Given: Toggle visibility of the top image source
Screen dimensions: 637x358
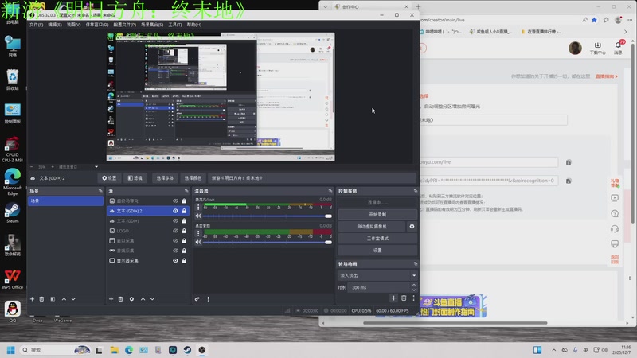Looking at the screenshot, I should tap(175, 201).
